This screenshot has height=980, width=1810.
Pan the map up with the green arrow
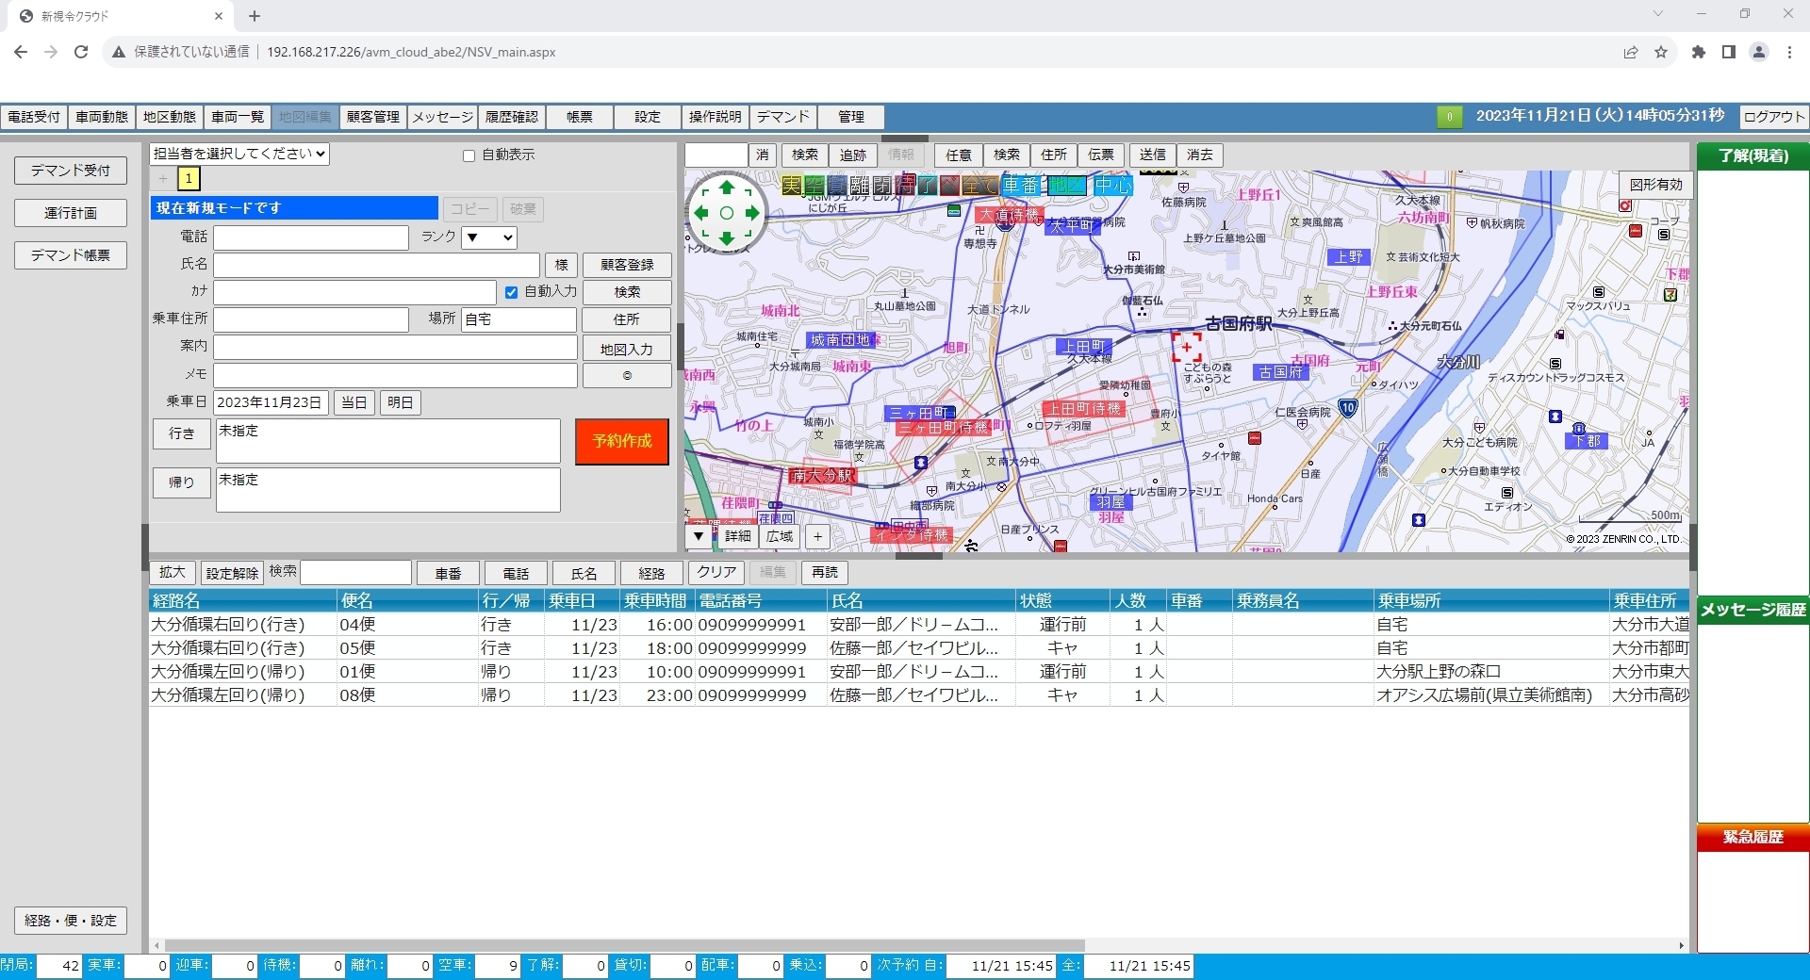(726, 188)
